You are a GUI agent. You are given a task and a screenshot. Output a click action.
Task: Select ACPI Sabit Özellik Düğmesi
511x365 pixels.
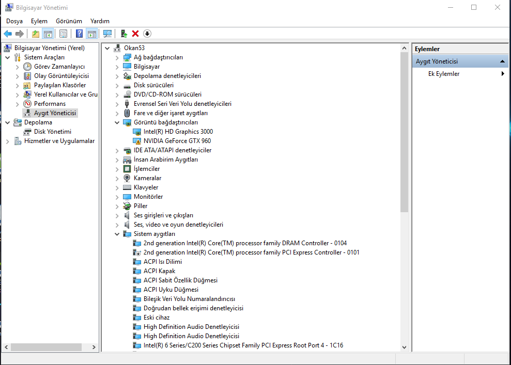tap(180, 280)
